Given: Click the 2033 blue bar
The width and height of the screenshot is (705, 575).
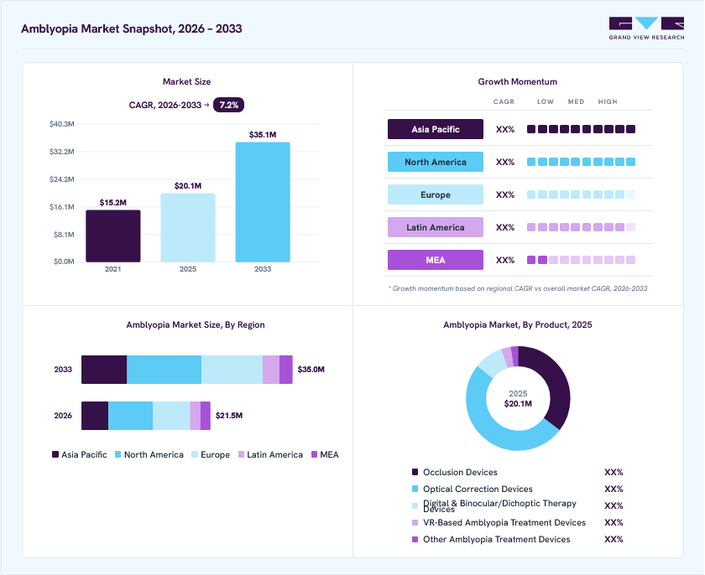Looking at the screenshot, I should (263, 202).
